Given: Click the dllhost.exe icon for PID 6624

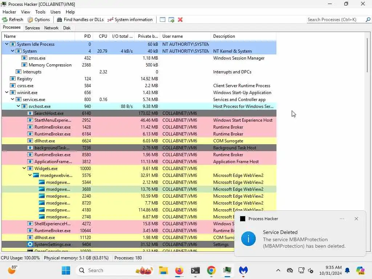Looking at the screenshot, I should 30,141.
